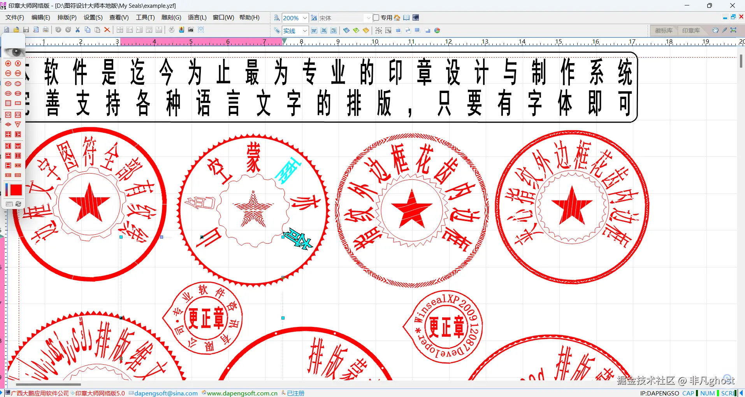Image resolution: width=745 pixels, height=397 pixels.
Task: Open the 编辑(E) menu
Action: click(x=41, y=18)
